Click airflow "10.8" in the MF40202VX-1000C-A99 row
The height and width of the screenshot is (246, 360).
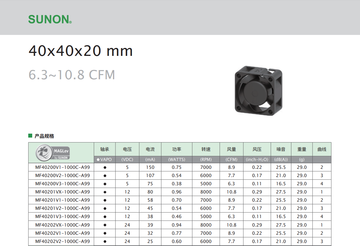pos(231,225)
